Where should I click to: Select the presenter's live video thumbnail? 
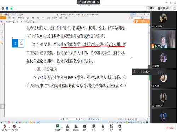[164, 39]
